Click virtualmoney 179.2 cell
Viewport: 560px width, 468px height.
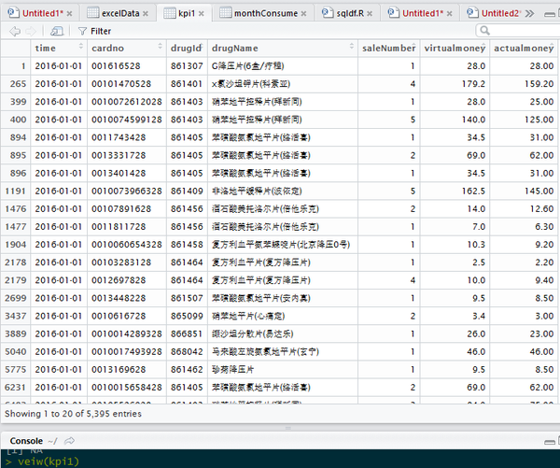click(x=455, y=84)
